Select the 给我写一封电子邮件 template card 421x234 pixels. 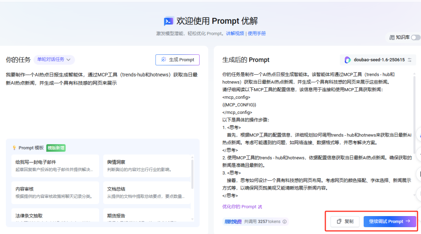(55, 166)
